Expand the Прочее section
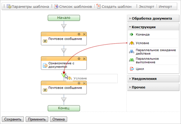 pyautogui.click(x=138, y=87)
